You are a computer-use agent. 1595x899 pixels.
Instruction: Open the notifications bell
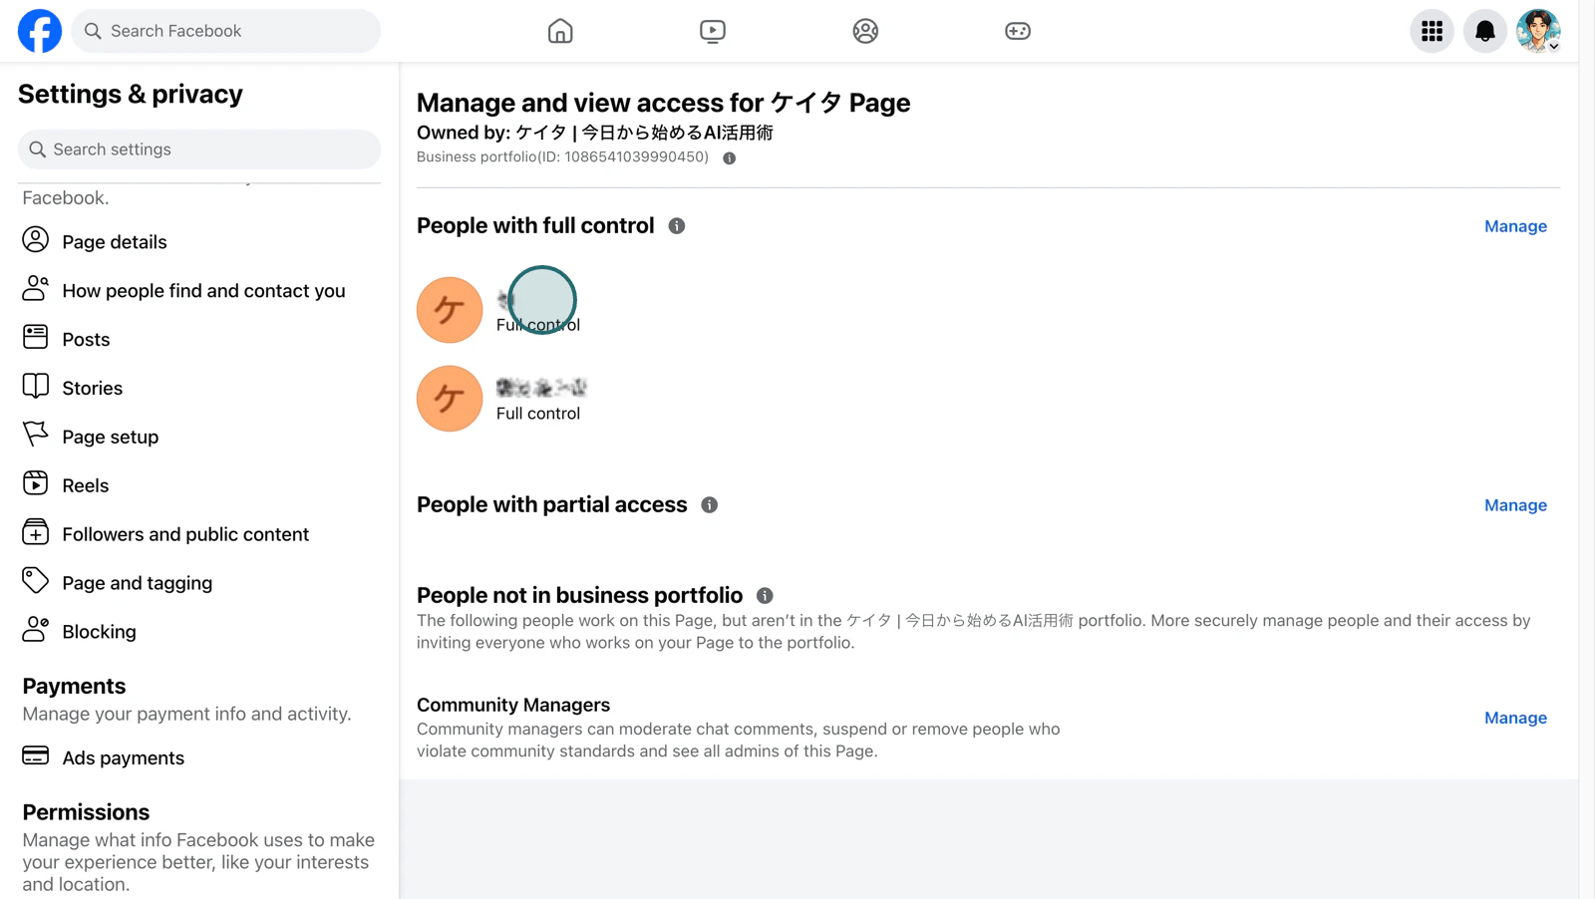1485,31
